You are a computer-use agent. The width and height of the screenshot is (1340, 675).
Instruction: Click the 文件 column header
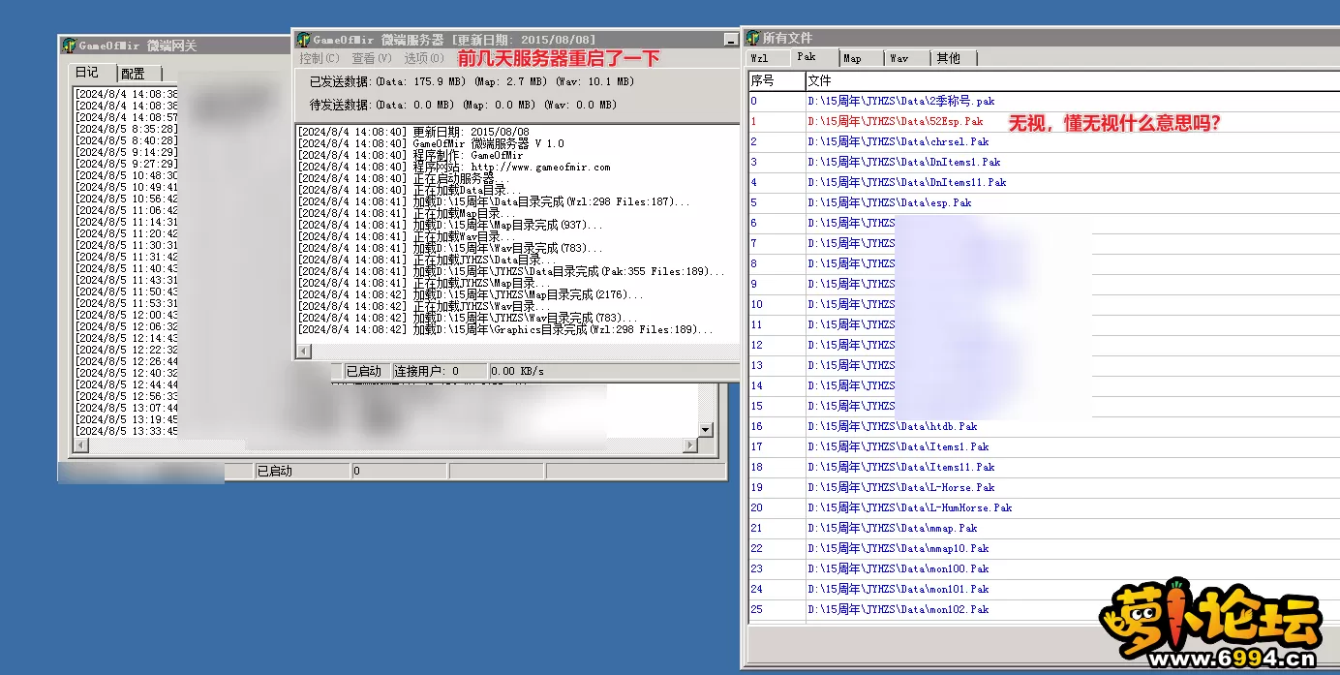[x=1072, y=80]
